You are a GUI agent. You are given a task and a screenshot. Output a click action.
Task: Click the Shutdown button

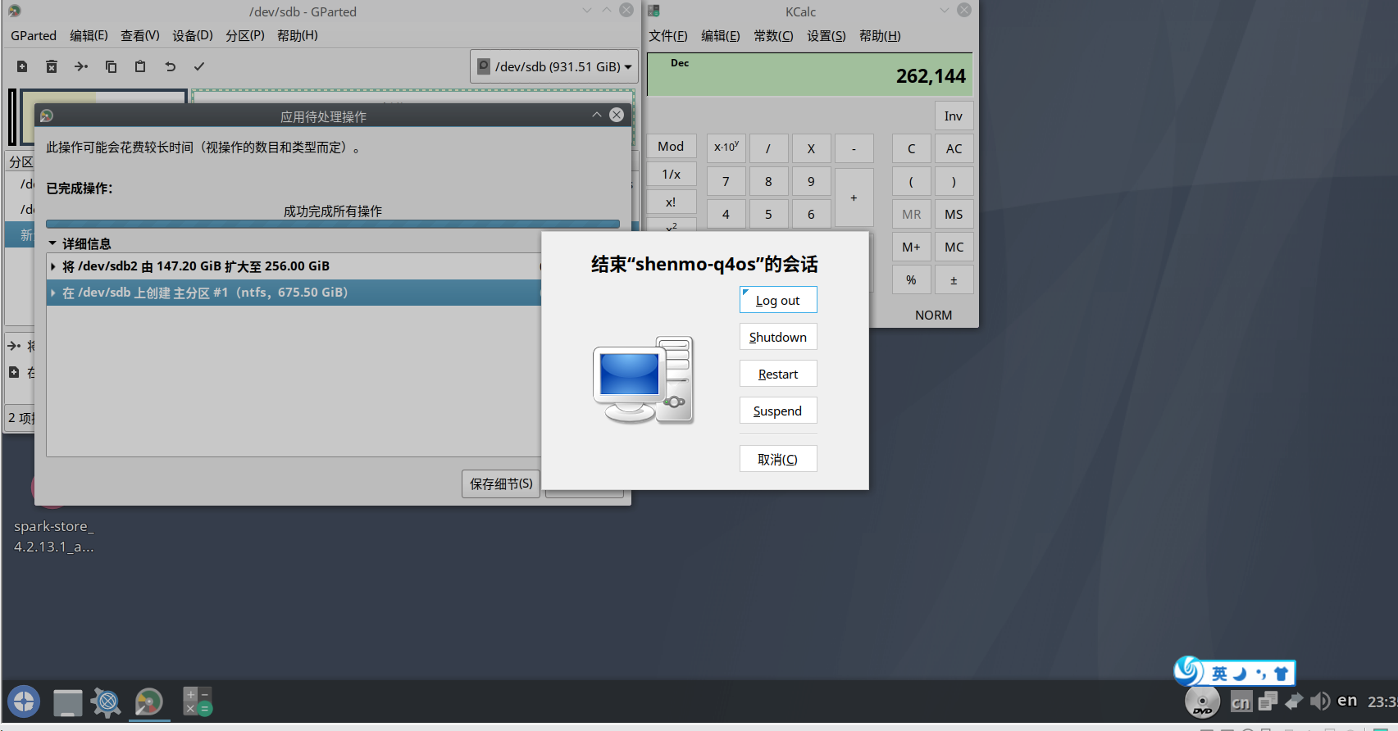777,337
